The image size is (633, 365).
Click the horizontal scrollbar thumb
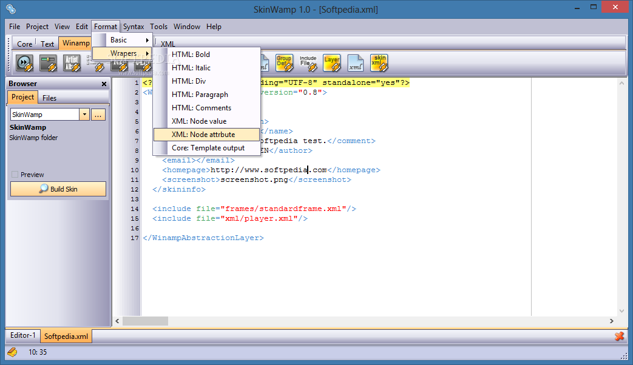(x=145, y=321)
